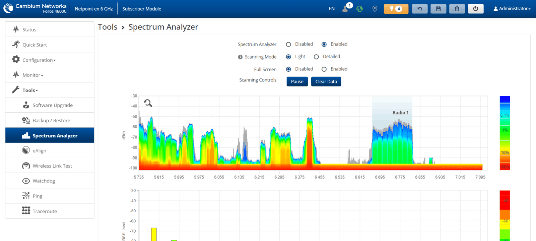Image resolution: width=536 pixels, height=241 pixels.
Task: Click the GPS location pin icon
Action: tap(375, 9)
